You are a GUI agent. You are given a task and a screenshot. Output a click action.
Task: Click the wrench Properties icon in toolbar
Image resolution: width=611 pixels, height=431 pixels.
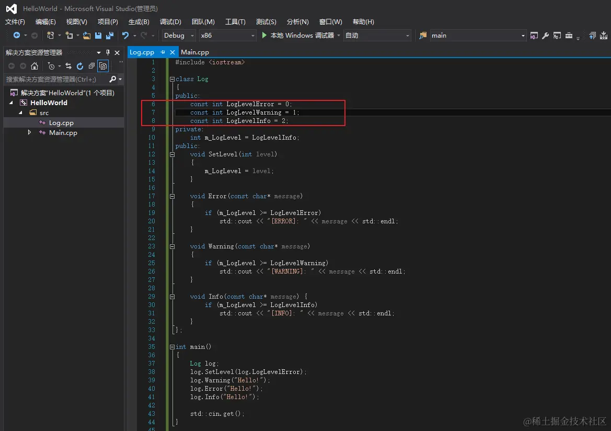pos(545,36)
